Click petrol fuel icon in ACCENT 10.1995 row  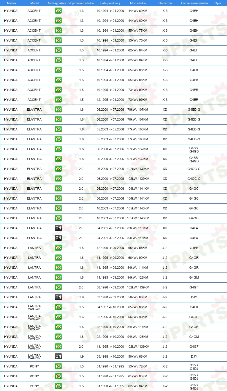pyautogui.click(x=58, y=90)
